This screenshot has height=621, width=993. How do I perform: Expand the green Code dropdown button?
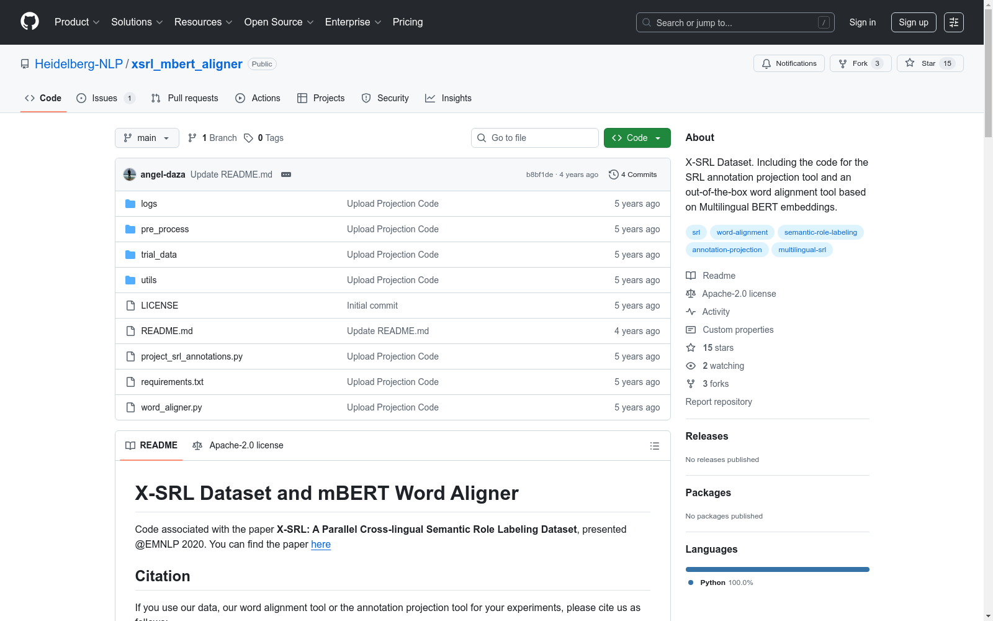[637, 138]
